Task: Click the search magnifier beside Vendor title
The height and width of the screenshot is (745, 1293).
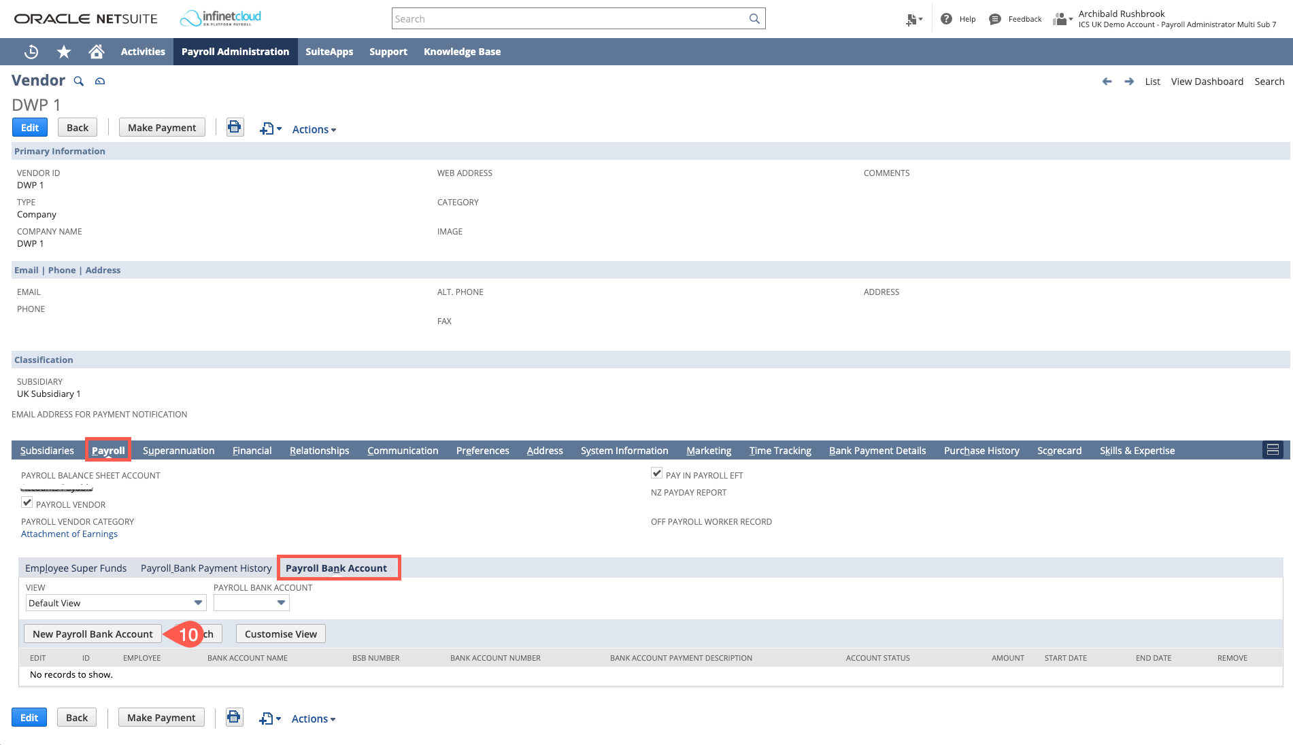Action: click(x=78, y=81)
